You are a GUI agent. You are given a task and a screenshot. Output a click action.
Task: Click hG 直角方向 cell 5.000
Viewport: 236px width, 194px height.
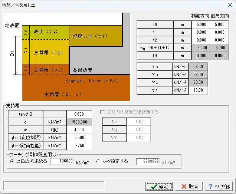tap(219, 48)
